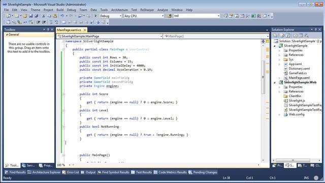Pin the Solution Explorer panel with auto-hide
The height and width of the screenshot is (183, 325).
tap(316, 29)
